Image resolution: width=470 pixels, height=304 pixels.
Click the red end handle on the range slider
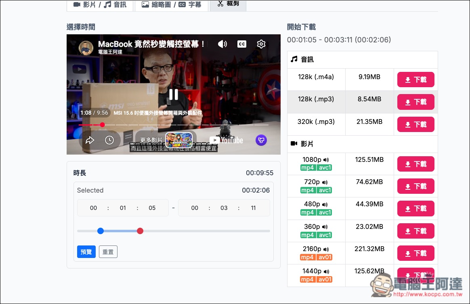point(140,231)
